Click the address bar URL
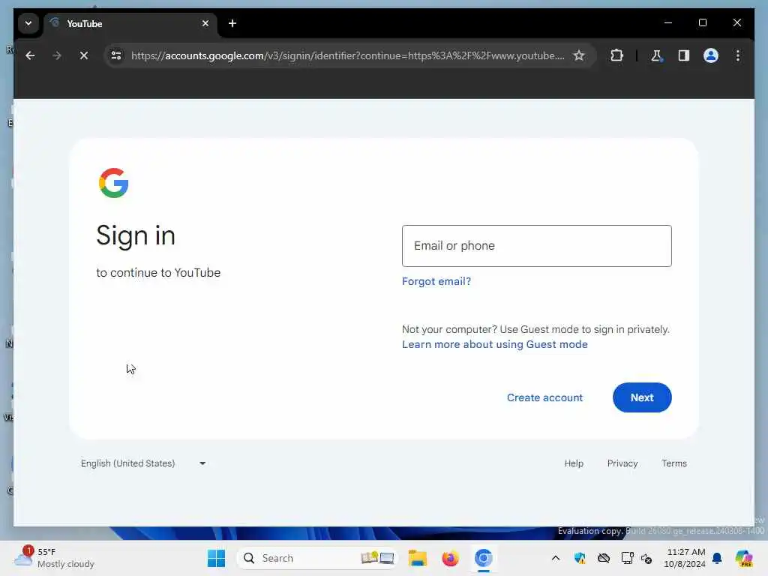 tap(347, 55)
